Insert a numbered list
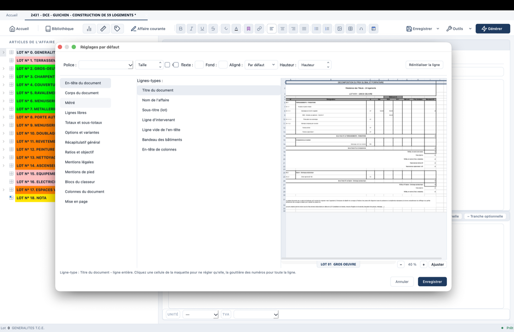 pyautogui.click(x=327, y=29)
